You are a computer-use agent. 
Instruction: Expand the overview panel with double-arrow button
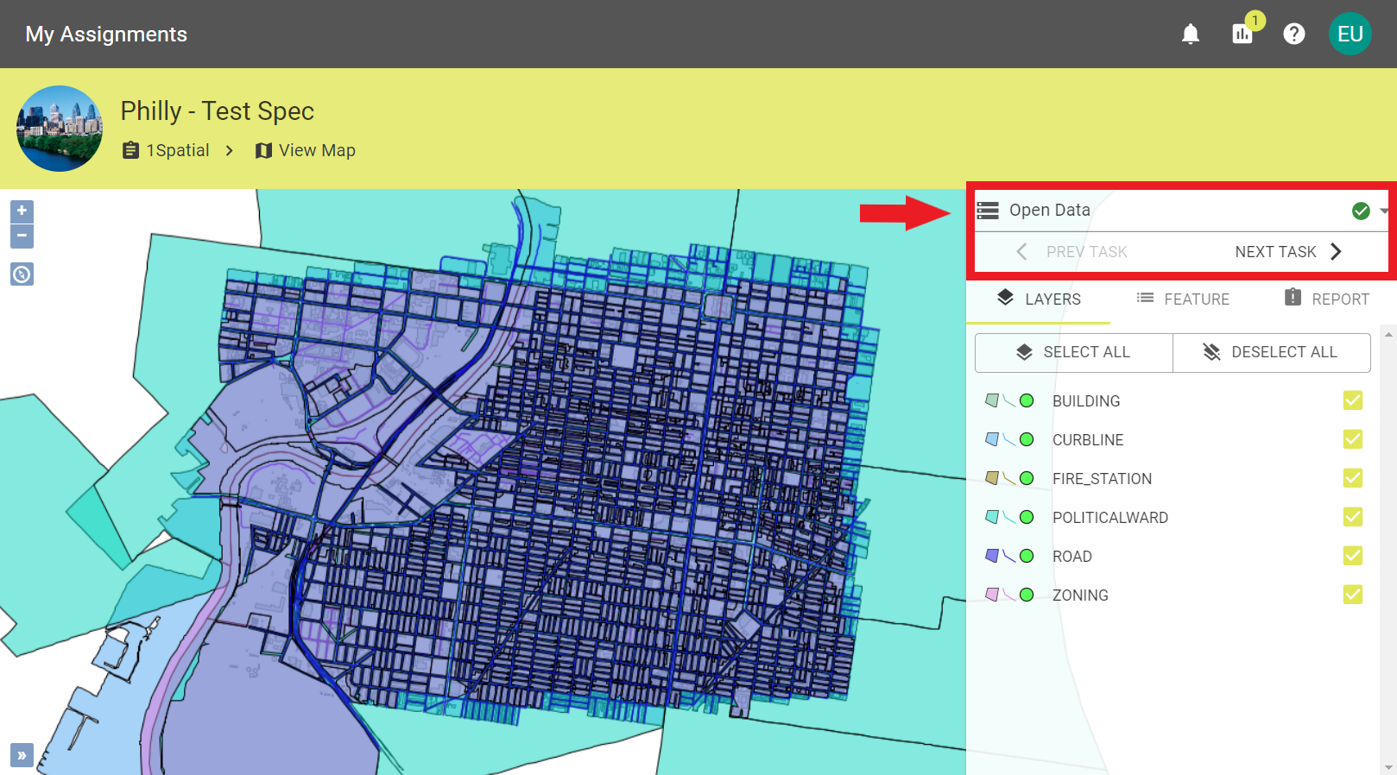pyautogui.click(x=22, y=754)
